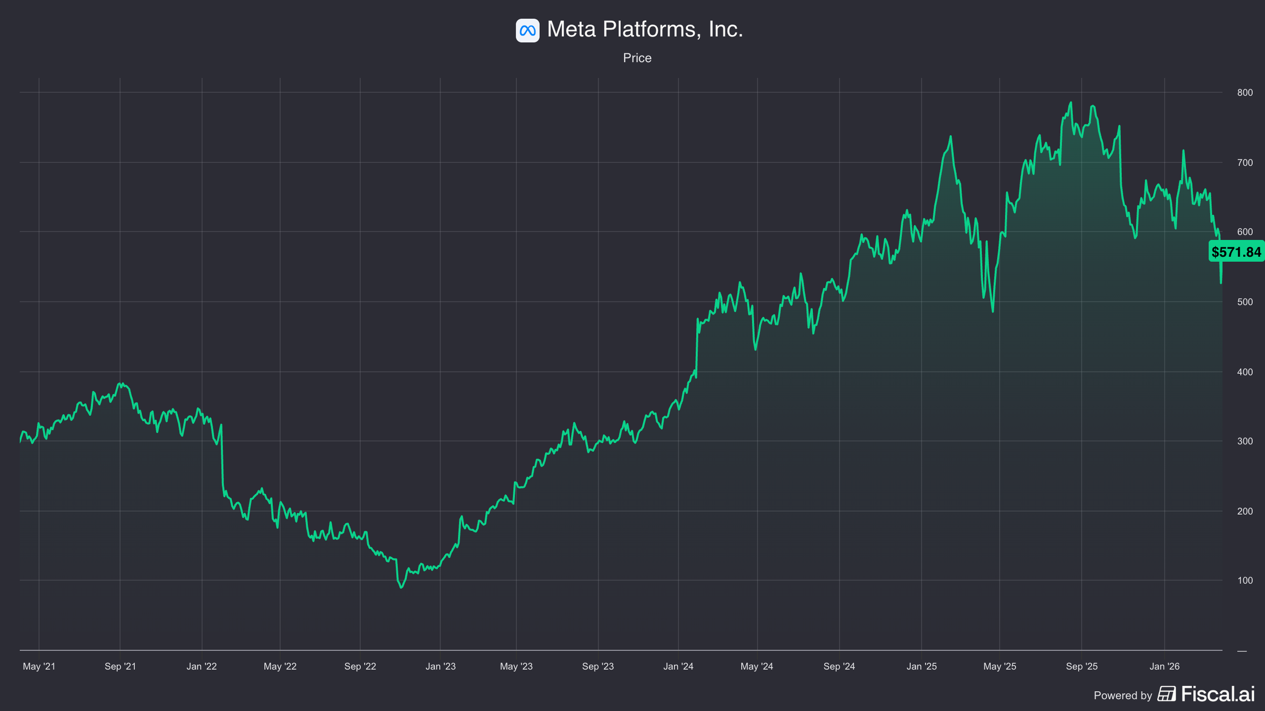Click the May '21 axis label
1265x711 pixels.
coord(39,666)
